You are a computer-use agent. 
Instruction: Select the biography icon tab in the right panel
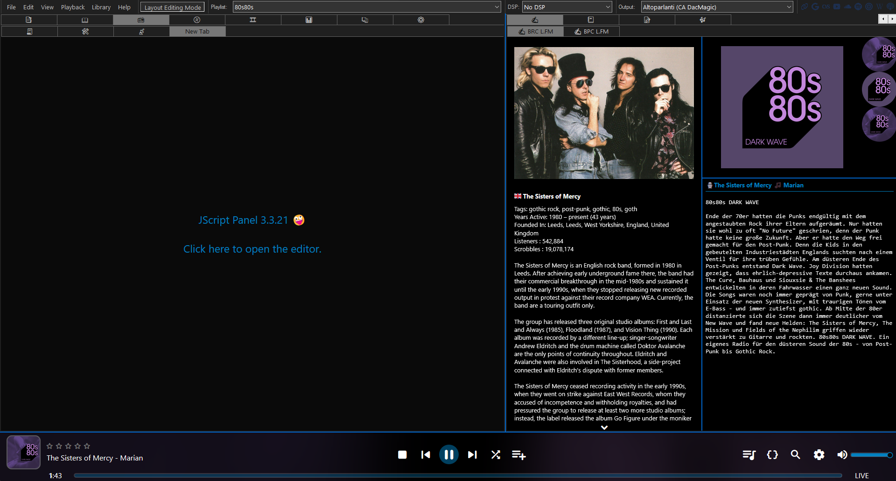[535, 20]
